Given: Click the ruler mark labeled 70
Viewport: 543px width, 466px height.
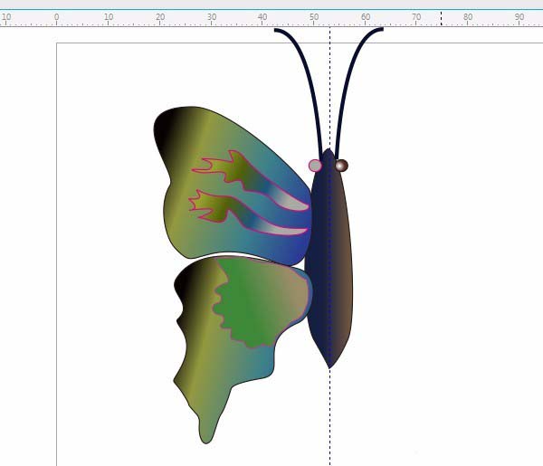Looking at the screenshot, I should point(416,17).
